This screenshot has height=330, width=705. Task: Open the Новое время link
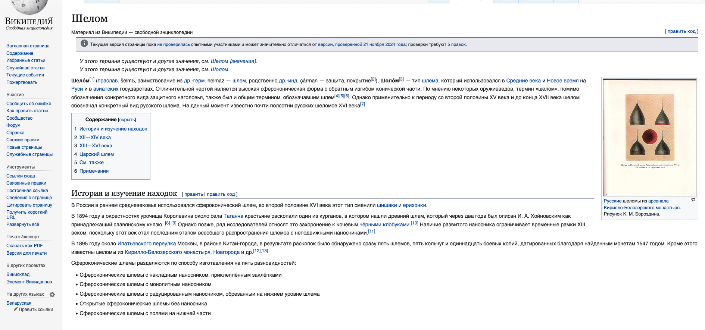[562, 81]
